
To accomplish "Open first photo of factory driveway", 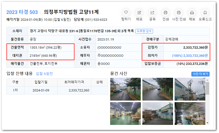I will 125,89.
